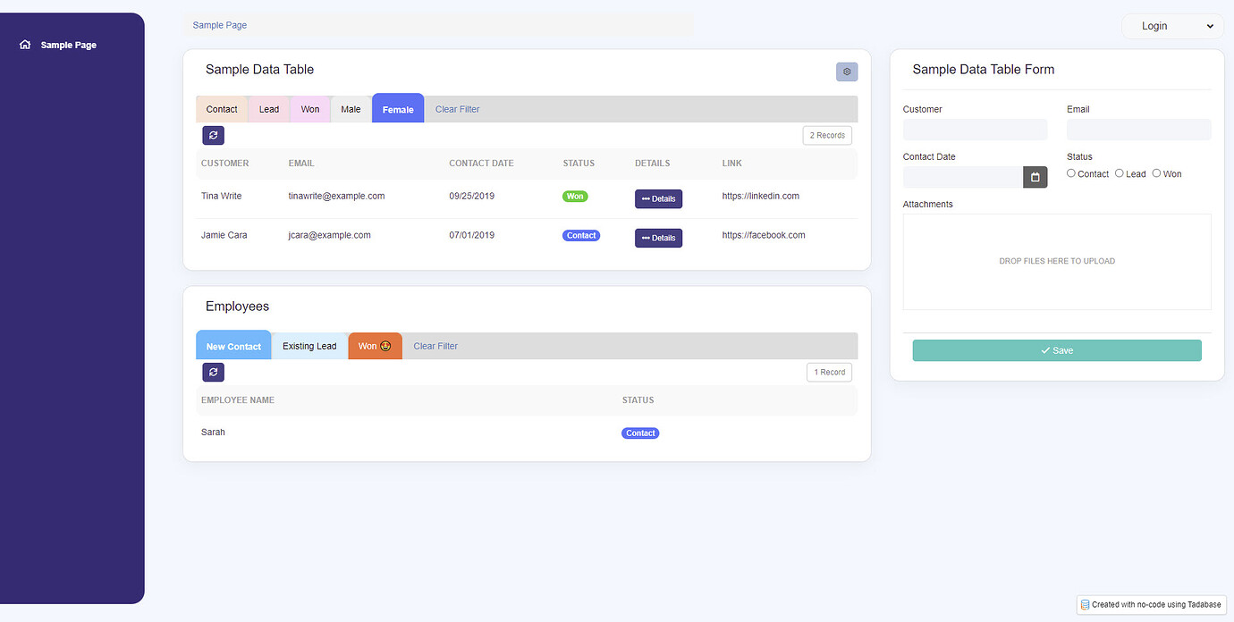This screenshot has height=622, width=1234.
Task: Sort by Status header in Sample Data Table
Action: [579, 164]
